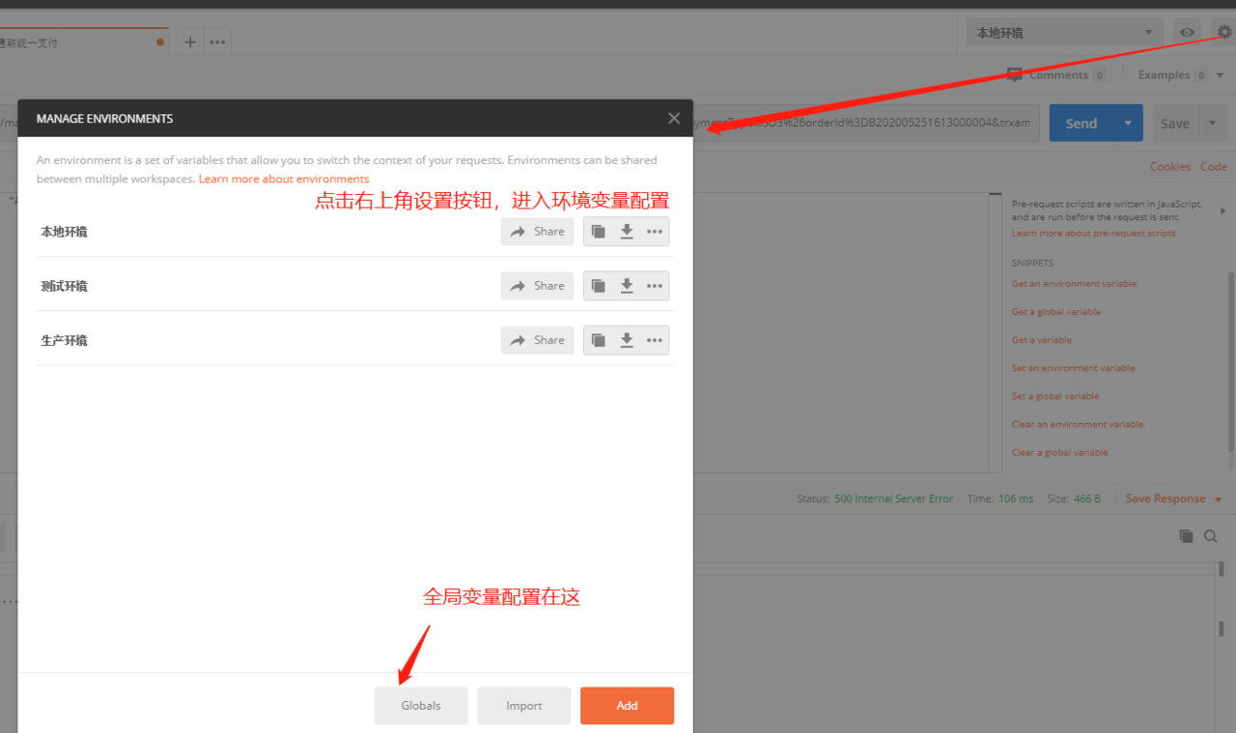1236x733 pixels.
Task: Duplicate the 本地环境 environment
Action: [x=599, y=232]
